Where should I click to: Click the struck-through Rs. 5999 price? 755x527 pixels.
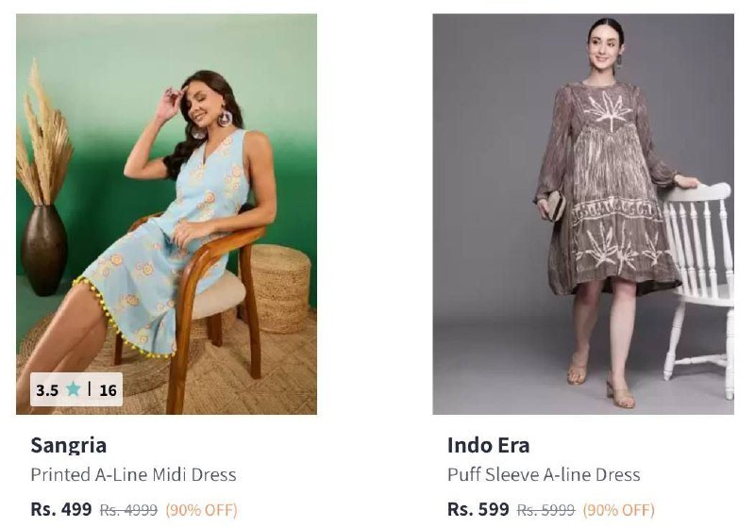545,510
